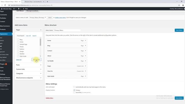Expand the View Pro menu item arrow

pos(86,71)
